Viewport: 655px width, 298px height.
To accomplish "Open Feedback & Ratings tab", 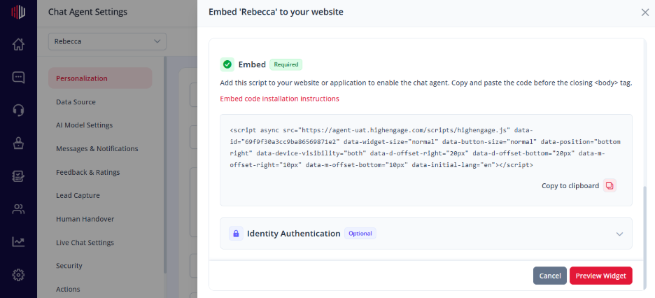I will click(87, 172).
